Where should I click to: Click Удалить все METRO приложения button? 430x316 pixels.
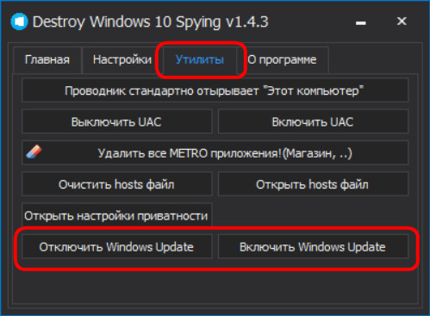[x=215, y=152]
